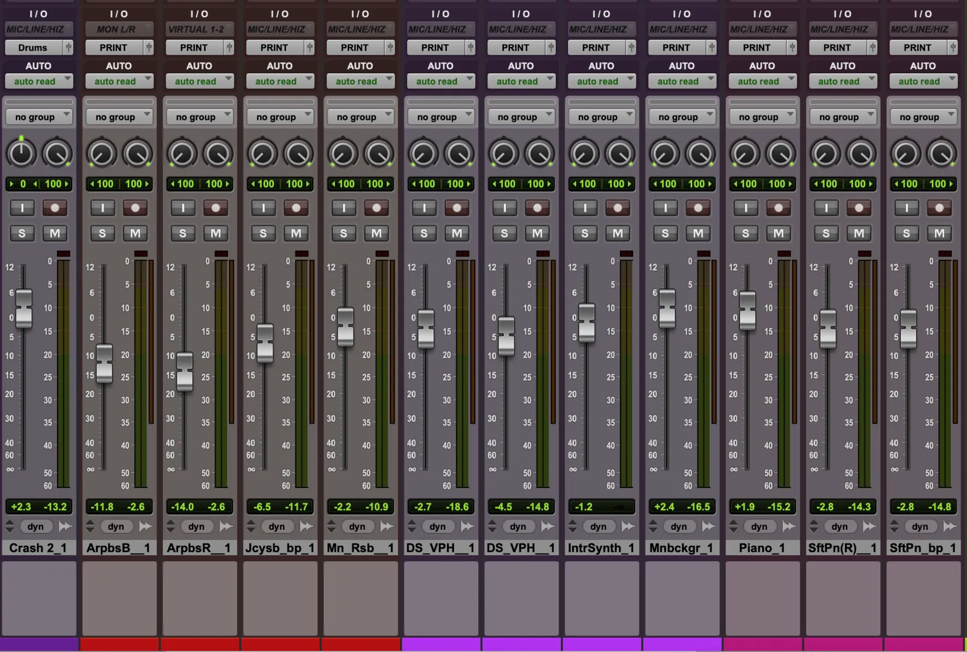Enable input monitoring on Mn_Rsb_1

click(x=344, y=208)
